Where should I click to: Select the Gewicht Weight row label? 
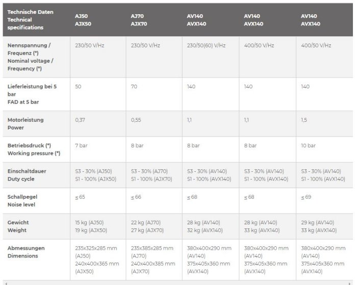19,226
